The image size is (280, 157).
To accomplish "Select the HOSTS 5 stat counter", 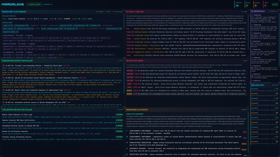I will click(x=248, y=5).
